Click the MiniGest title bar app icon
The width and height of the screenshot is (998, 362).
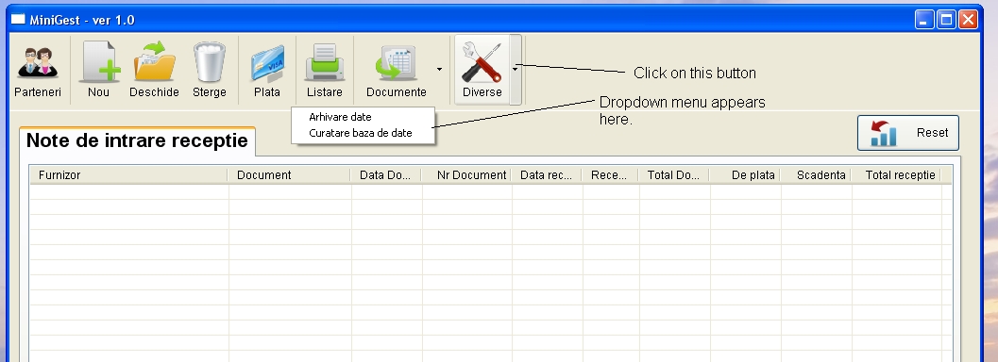[x=18, y=19]
